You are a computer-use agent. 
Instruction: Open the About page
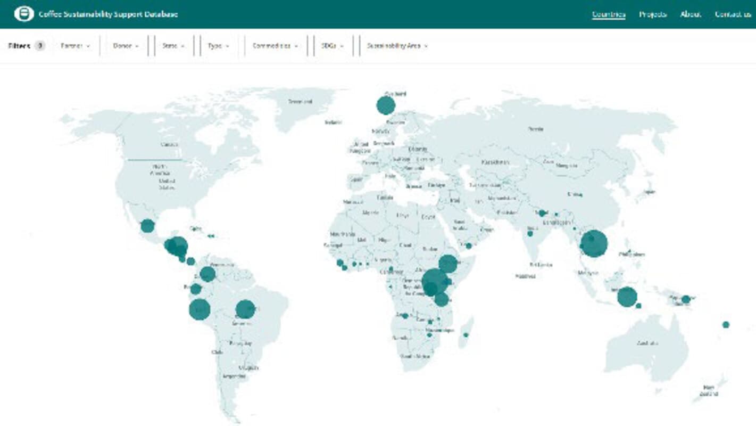(x=691, y=14)
